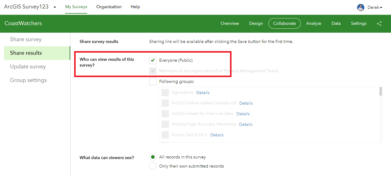391x176 pixels.
Task: Go to the Overview tab
Action: pyautogui.click(x=230, y=24)
